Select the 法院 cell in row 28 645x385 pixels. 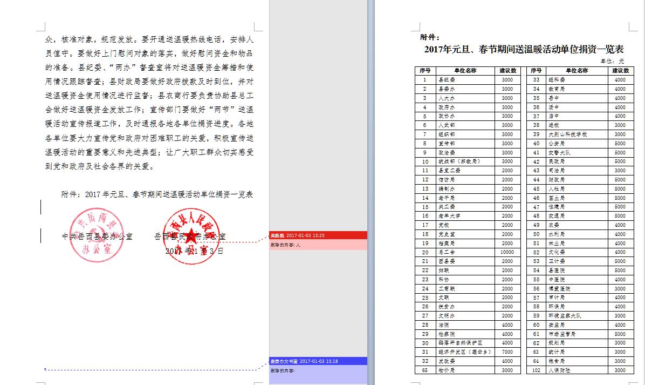pyautogui.click(x=465, y=325)
